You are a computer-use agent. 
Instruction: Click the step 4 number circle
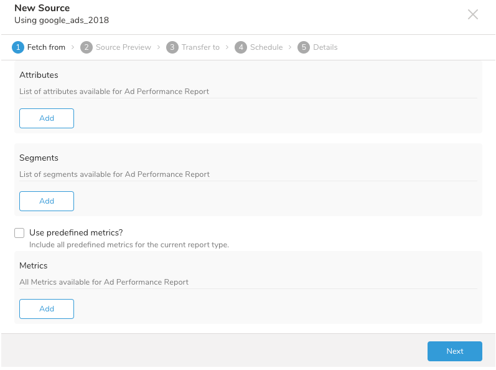[241, 47]
